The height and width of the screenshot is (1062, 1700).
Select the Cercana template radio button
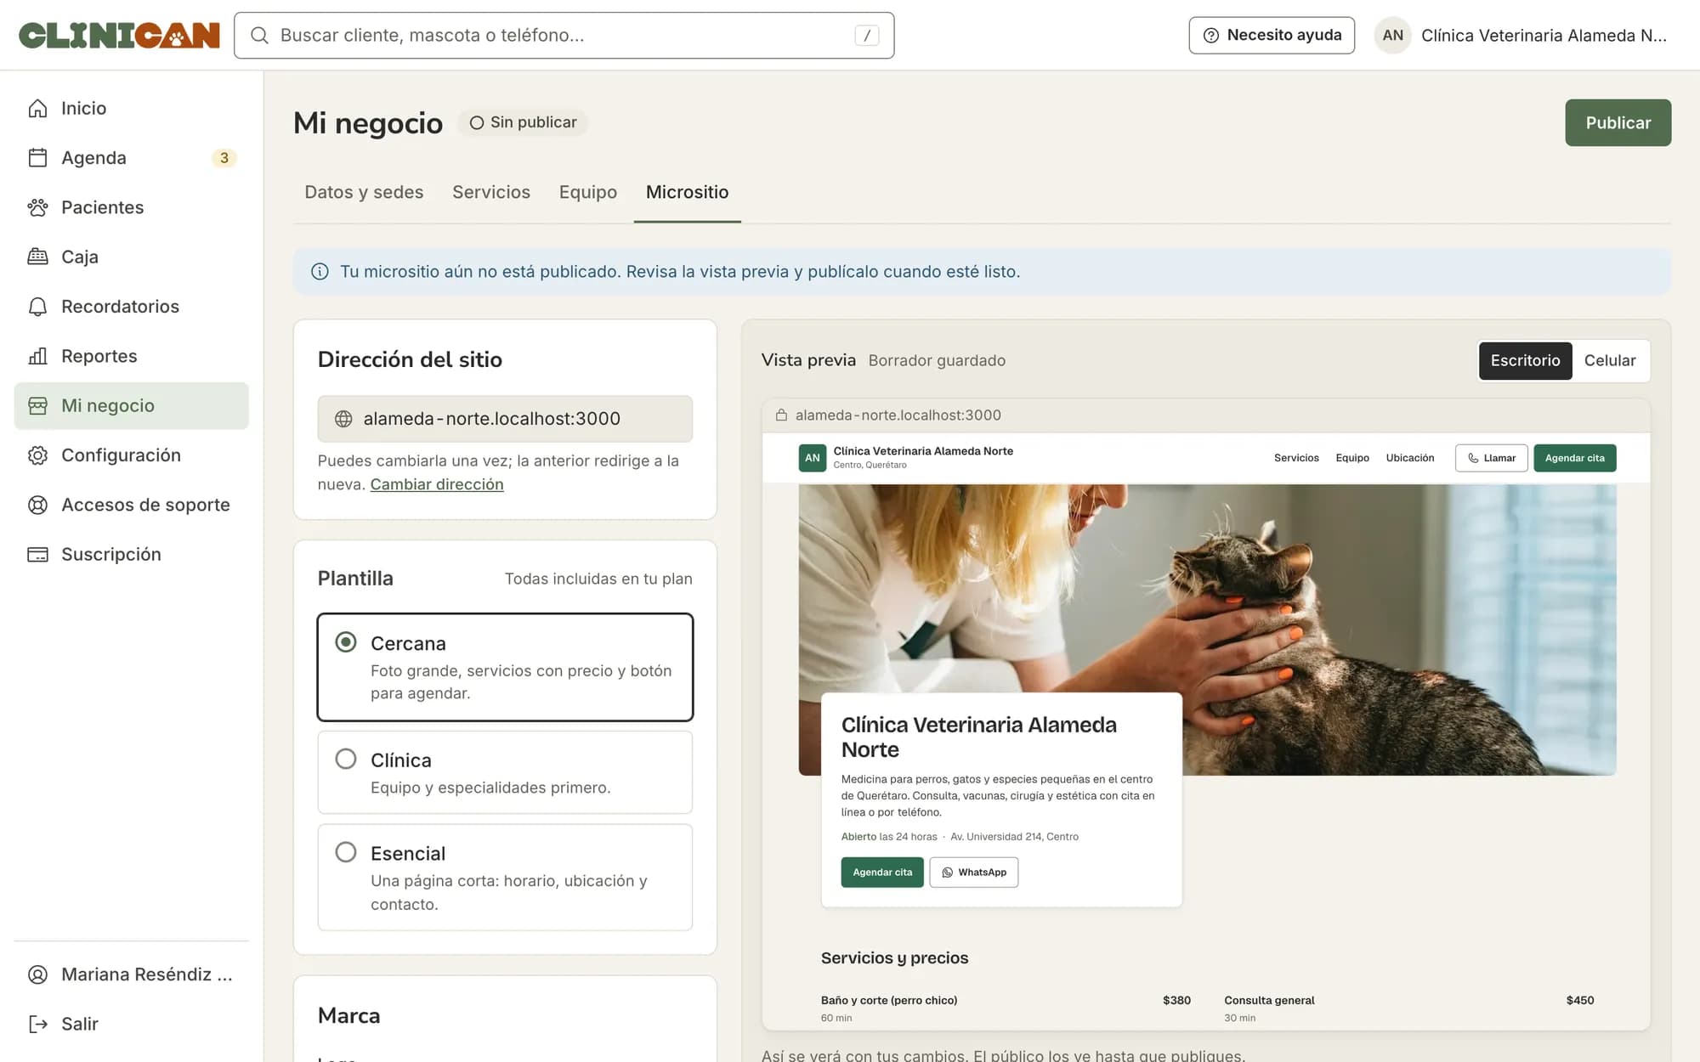coord(346,642)
